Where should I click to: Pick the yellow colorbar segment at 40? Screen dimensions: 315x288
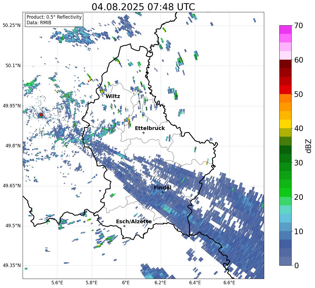(285, 124)
